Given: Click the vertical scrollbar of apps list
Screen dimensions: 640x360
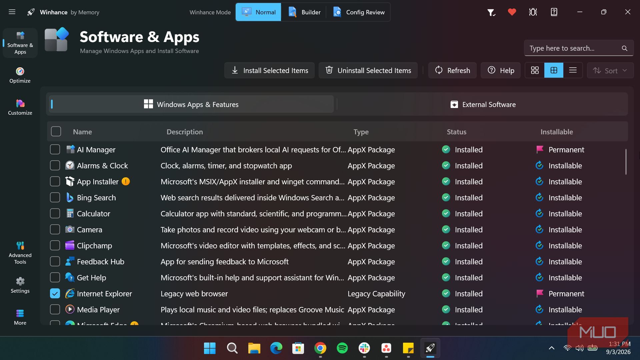Looking at the screenshot, I should pyautogui.click(x=626, y=162).
